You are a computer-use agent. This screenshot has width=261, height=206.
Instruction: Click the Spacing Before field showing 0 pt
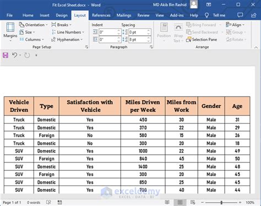[x=138, y=32]
